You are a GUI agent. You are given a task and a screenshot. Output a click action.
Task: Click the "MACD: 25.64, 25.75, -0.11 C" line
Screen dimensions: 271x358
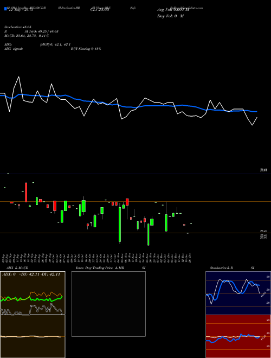coord(27,36)
